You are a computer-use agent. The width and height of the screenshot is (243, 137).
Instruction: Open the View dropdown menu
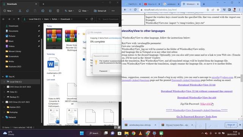(x=84, y=11)
